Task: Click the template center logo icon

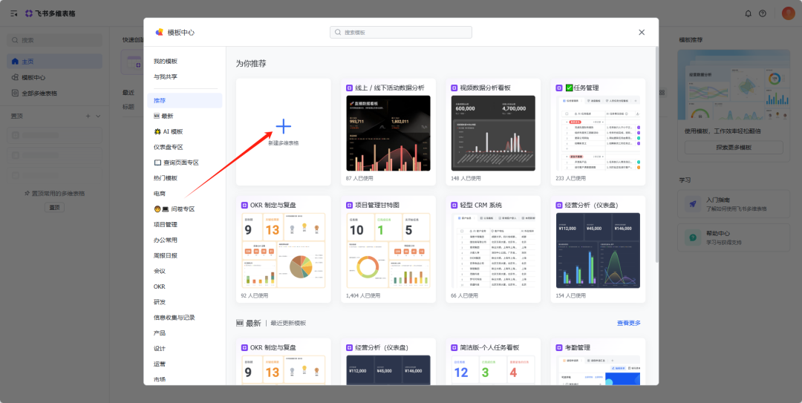Action: (x=159, y=32)
